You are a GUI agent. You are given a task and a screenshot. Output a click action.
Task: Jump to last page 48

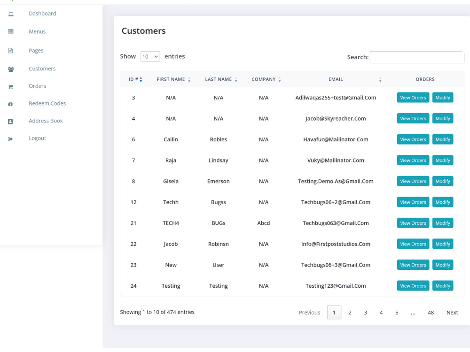click(x=431, y=313)
